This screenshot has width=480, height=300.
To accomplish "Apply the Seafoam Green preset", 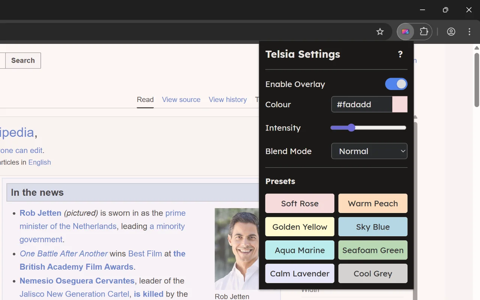I will (x=373, y=250).
